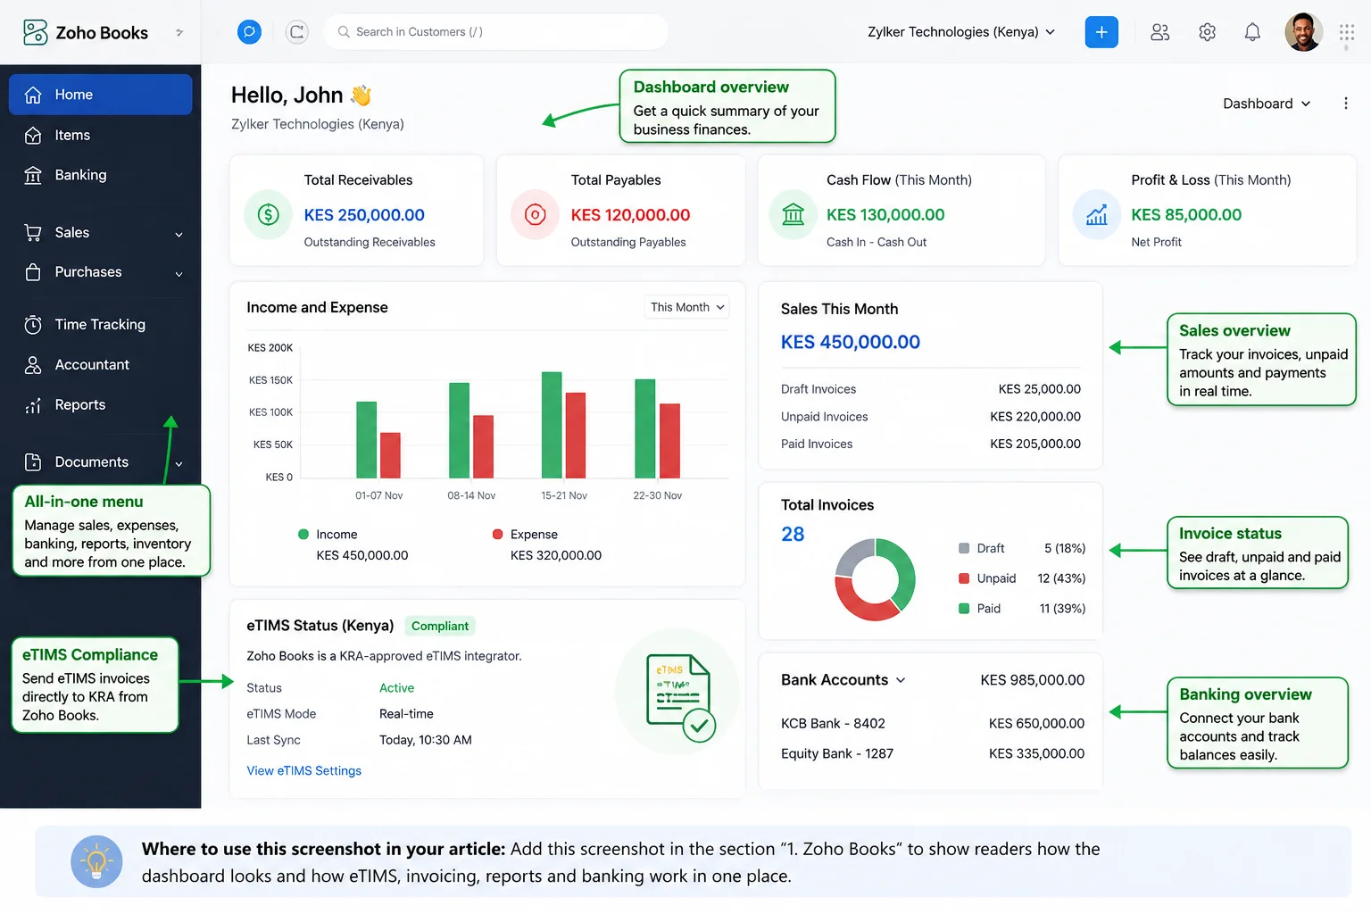1371x914 pixels.
Task: Click the Banking building icon in sidebar
Action: pos(33,175)
